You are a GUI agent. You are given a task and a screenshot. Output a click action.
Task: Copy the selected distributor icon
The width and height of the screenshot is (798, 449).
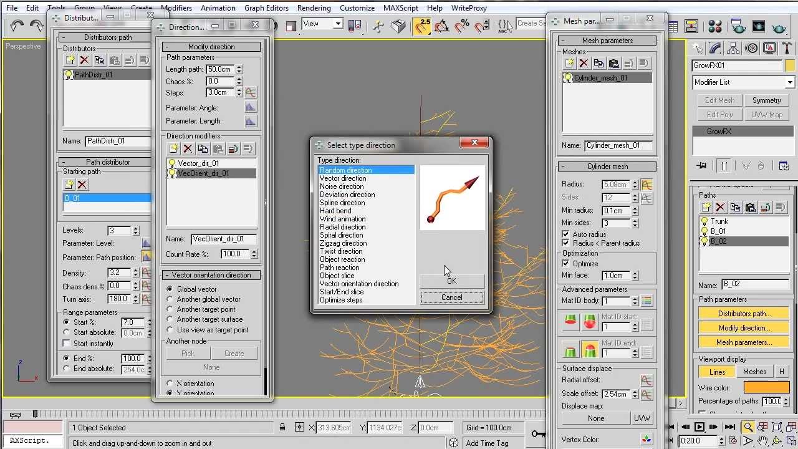point(100,60)
